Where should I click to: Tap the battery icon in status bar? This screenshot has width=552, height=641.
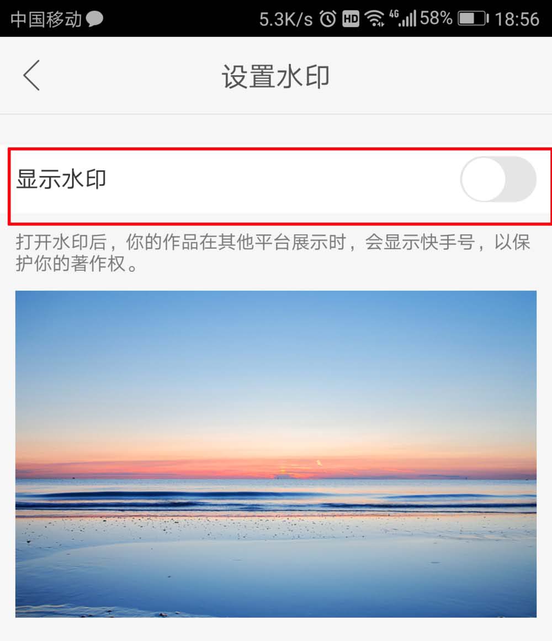coord(473,19)
